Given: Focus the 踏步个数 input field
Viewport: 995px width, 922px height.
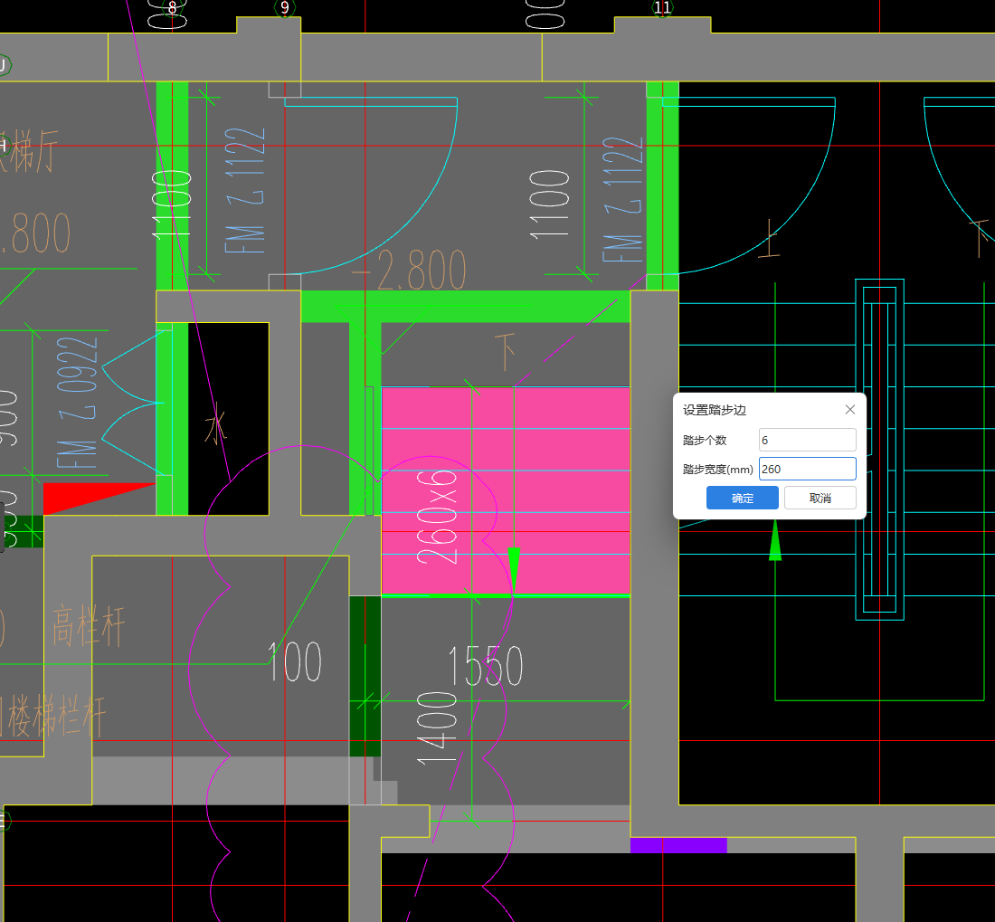Looking at the screenshot, I should (807, 440).
